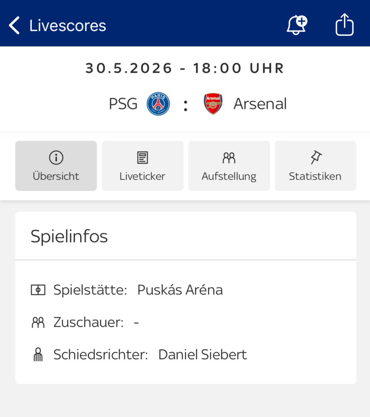Open the share icon in header

[x=344, y=24]
